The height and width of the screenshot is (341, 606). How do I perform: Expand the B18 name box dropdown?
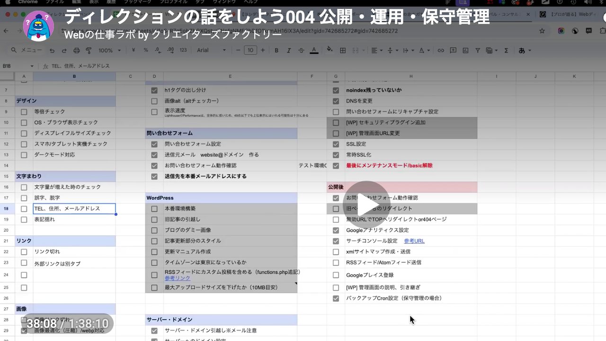pos(32,66)
